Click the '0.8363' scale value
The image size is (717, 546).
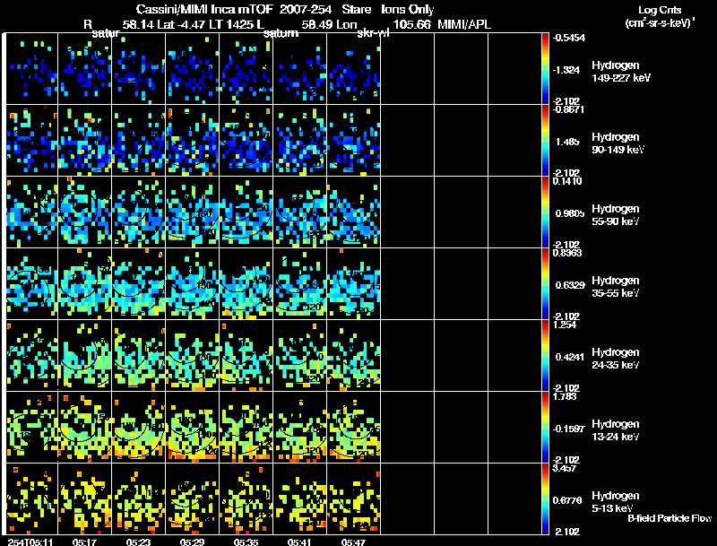[x=567, y=253]
